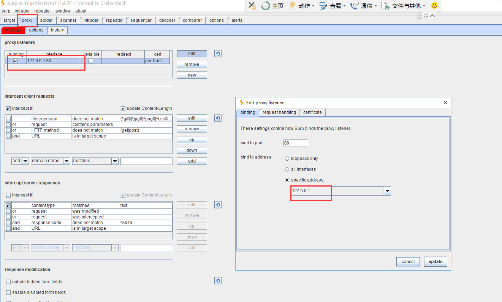This screenshot has width=502, height=302.
Task: Toggle client requests update Content-Length checkbox
Action: 123,109
